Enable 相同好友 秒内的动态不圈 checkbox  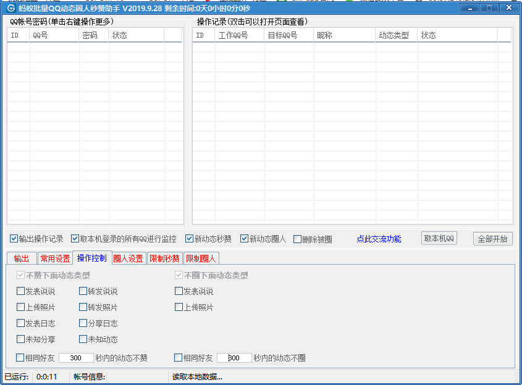pos(178,358)
